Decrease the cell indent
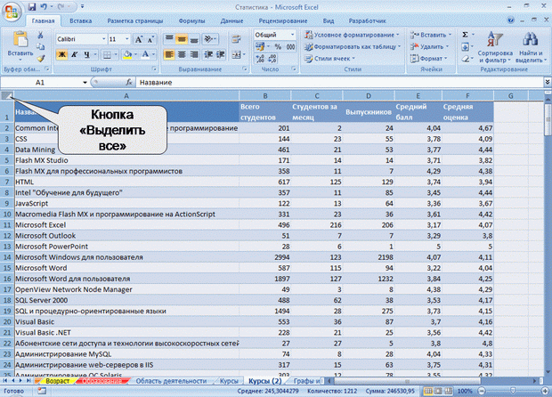Screen dimensions: 552x397 (208, 54)
